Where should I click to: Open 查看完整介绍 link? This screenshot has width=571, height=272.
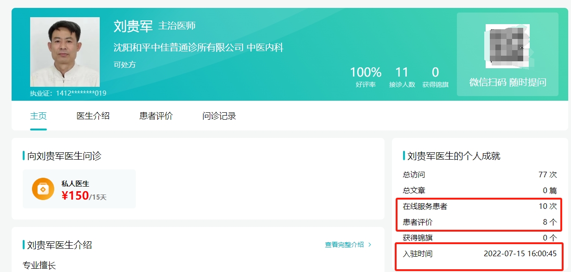[345, 245]
